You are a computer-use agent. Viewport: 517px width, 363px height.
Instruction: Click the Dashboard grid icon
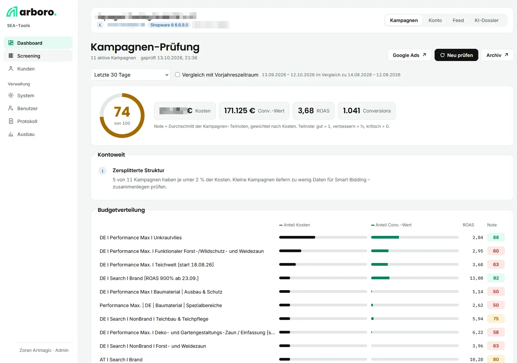pyautogui.click(x=11, y=43)
